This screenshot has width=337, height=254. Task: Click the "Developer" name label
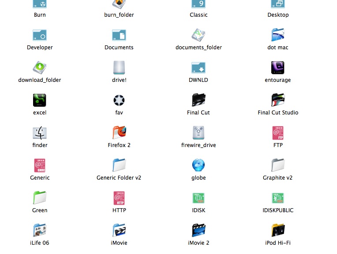point(40,48)
